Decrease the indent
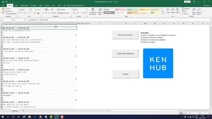 click(52, 13)
